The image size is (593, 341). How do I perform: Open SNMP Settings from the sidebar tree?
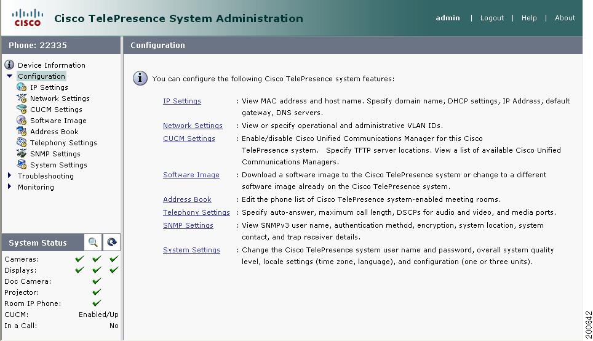(x=55, y=154)
